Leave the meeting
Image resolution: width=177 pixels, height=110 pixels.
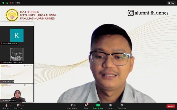(171, 106)
